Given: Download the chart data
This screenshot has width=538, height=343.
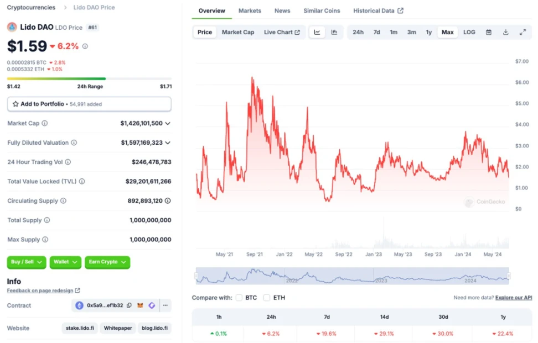Looking at the screenshot, I should click(505, 32).
